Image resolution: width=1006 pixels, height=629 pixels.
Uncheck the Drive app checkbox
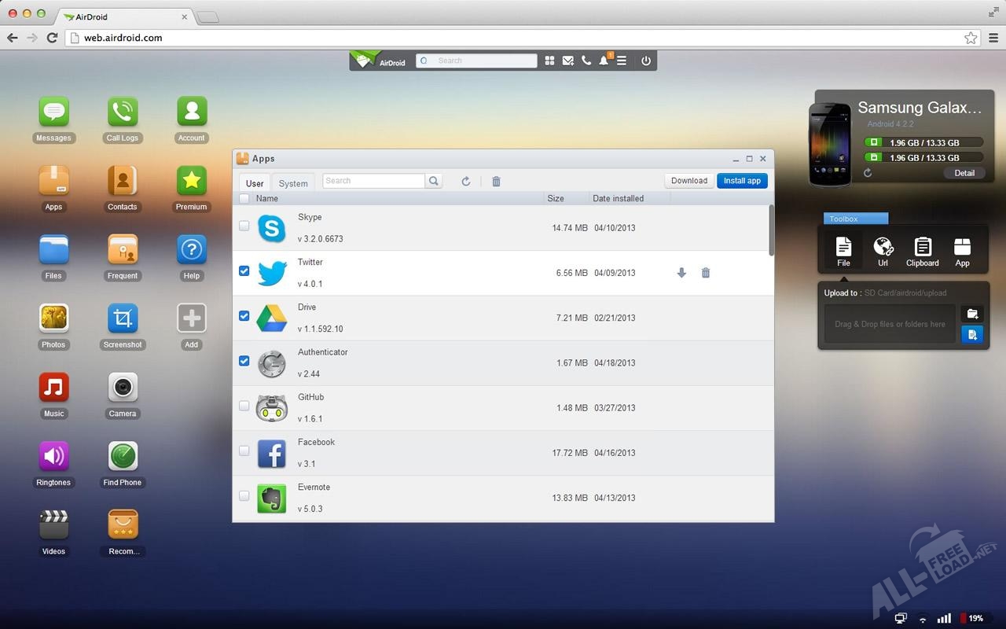pos(244,315)
